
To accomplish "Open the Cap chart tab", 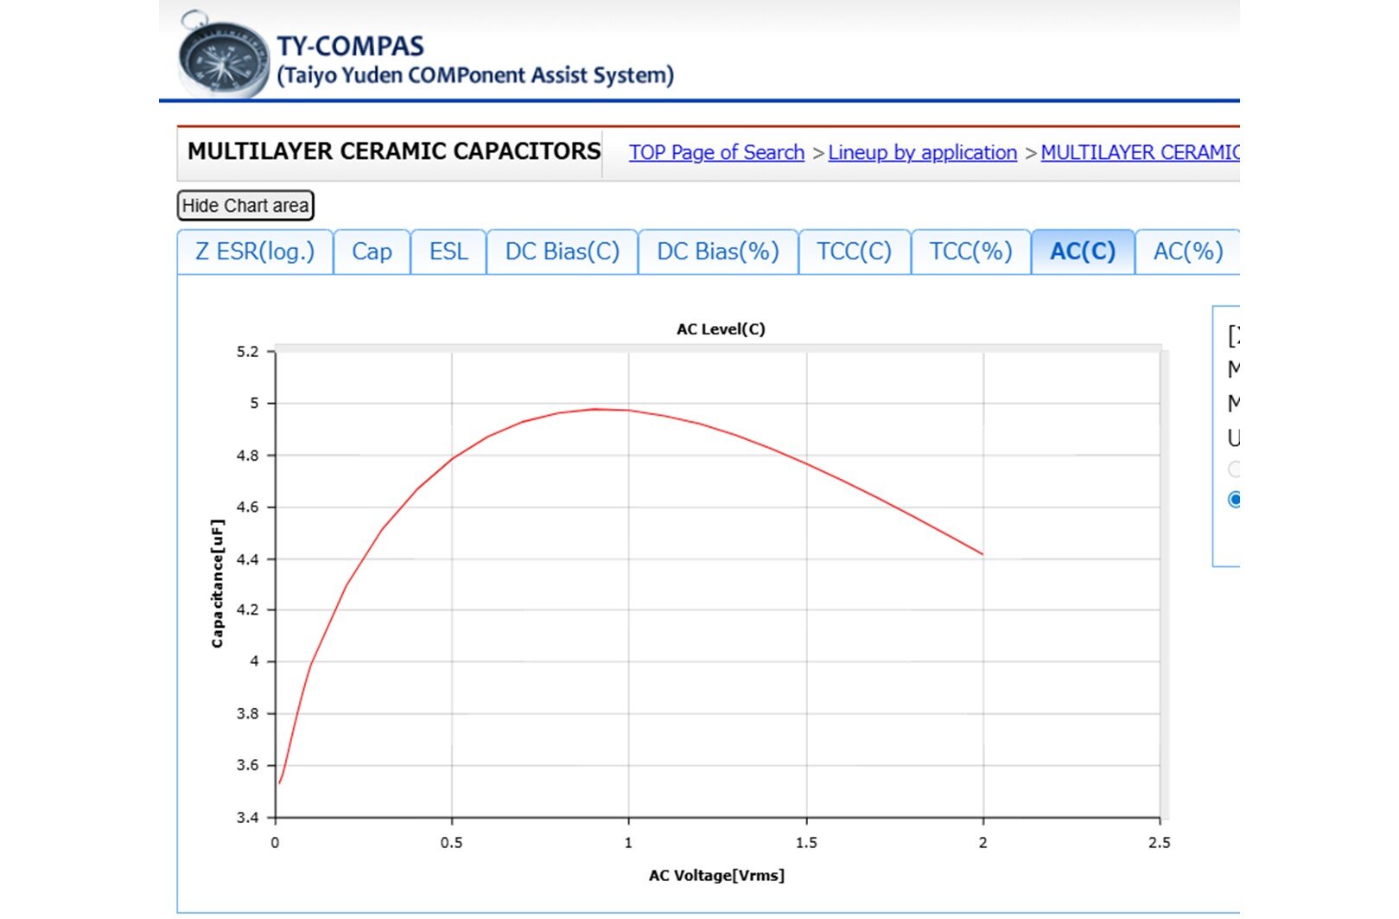I will (372, 252).
